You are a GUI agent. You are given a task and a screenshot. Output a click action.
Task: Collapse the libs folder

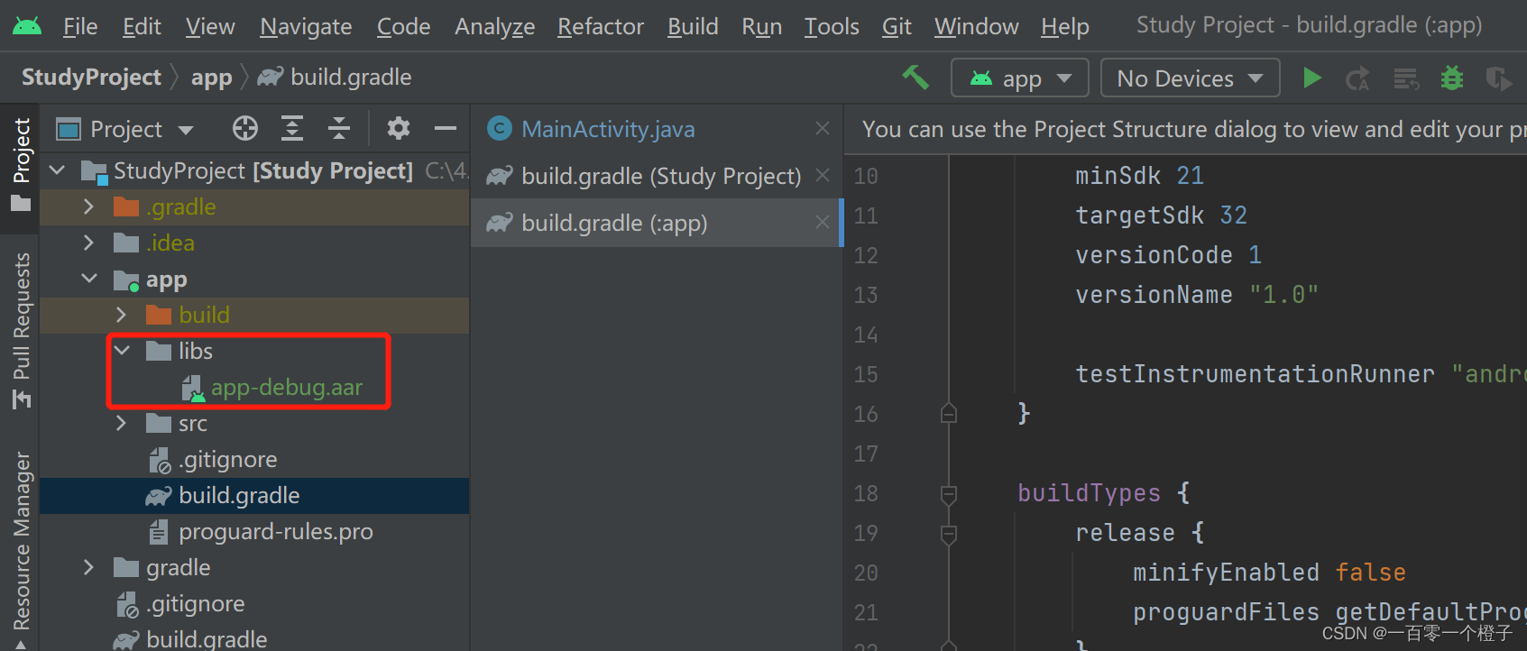click(123, 351)
